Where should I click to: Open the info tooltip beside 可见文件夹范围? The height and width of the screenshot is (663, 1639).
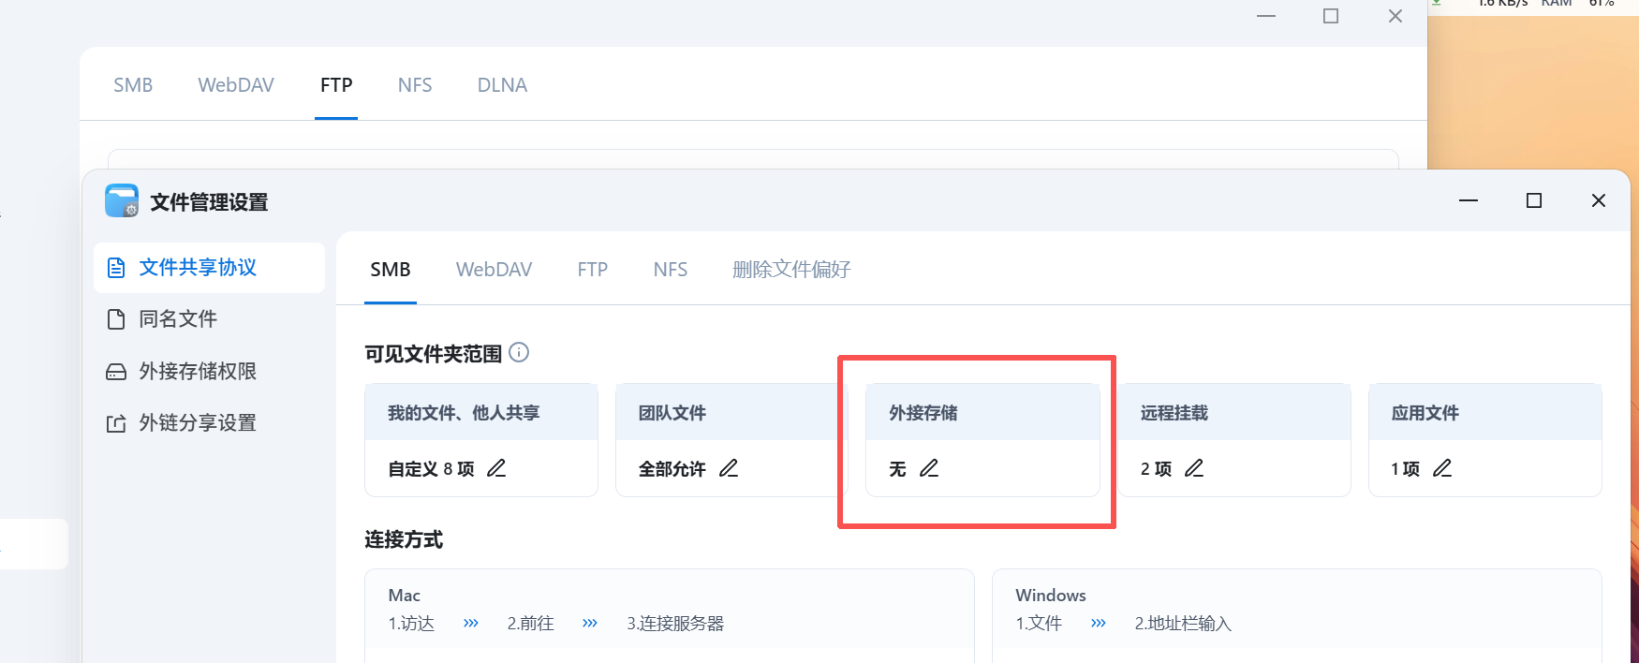tap(520, 353)
